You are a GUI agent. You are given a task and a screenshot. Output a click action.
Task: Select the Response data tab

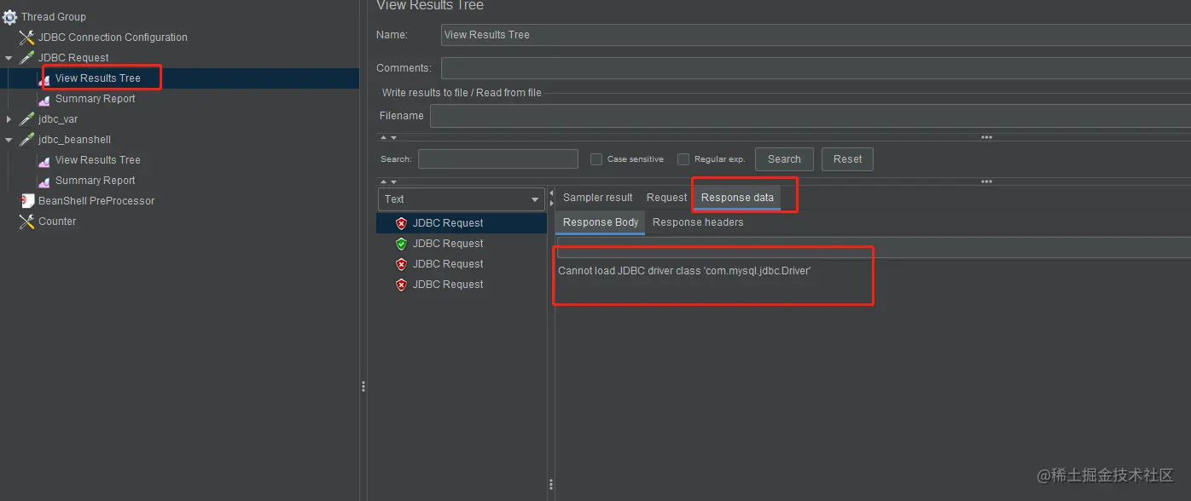737,198
